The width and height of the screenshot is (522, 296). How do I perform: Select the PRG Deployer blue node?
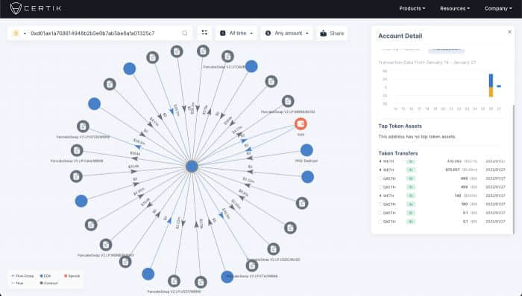point(306,150)
